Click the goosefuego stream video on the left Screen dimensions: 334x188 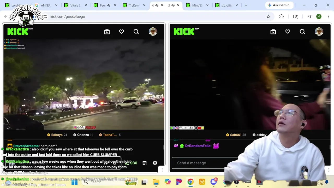84,84
